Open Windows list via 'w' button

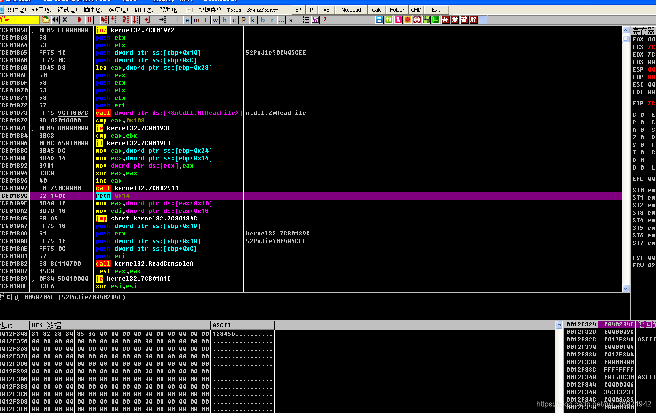pyautogui.click(x=215, y=19)
